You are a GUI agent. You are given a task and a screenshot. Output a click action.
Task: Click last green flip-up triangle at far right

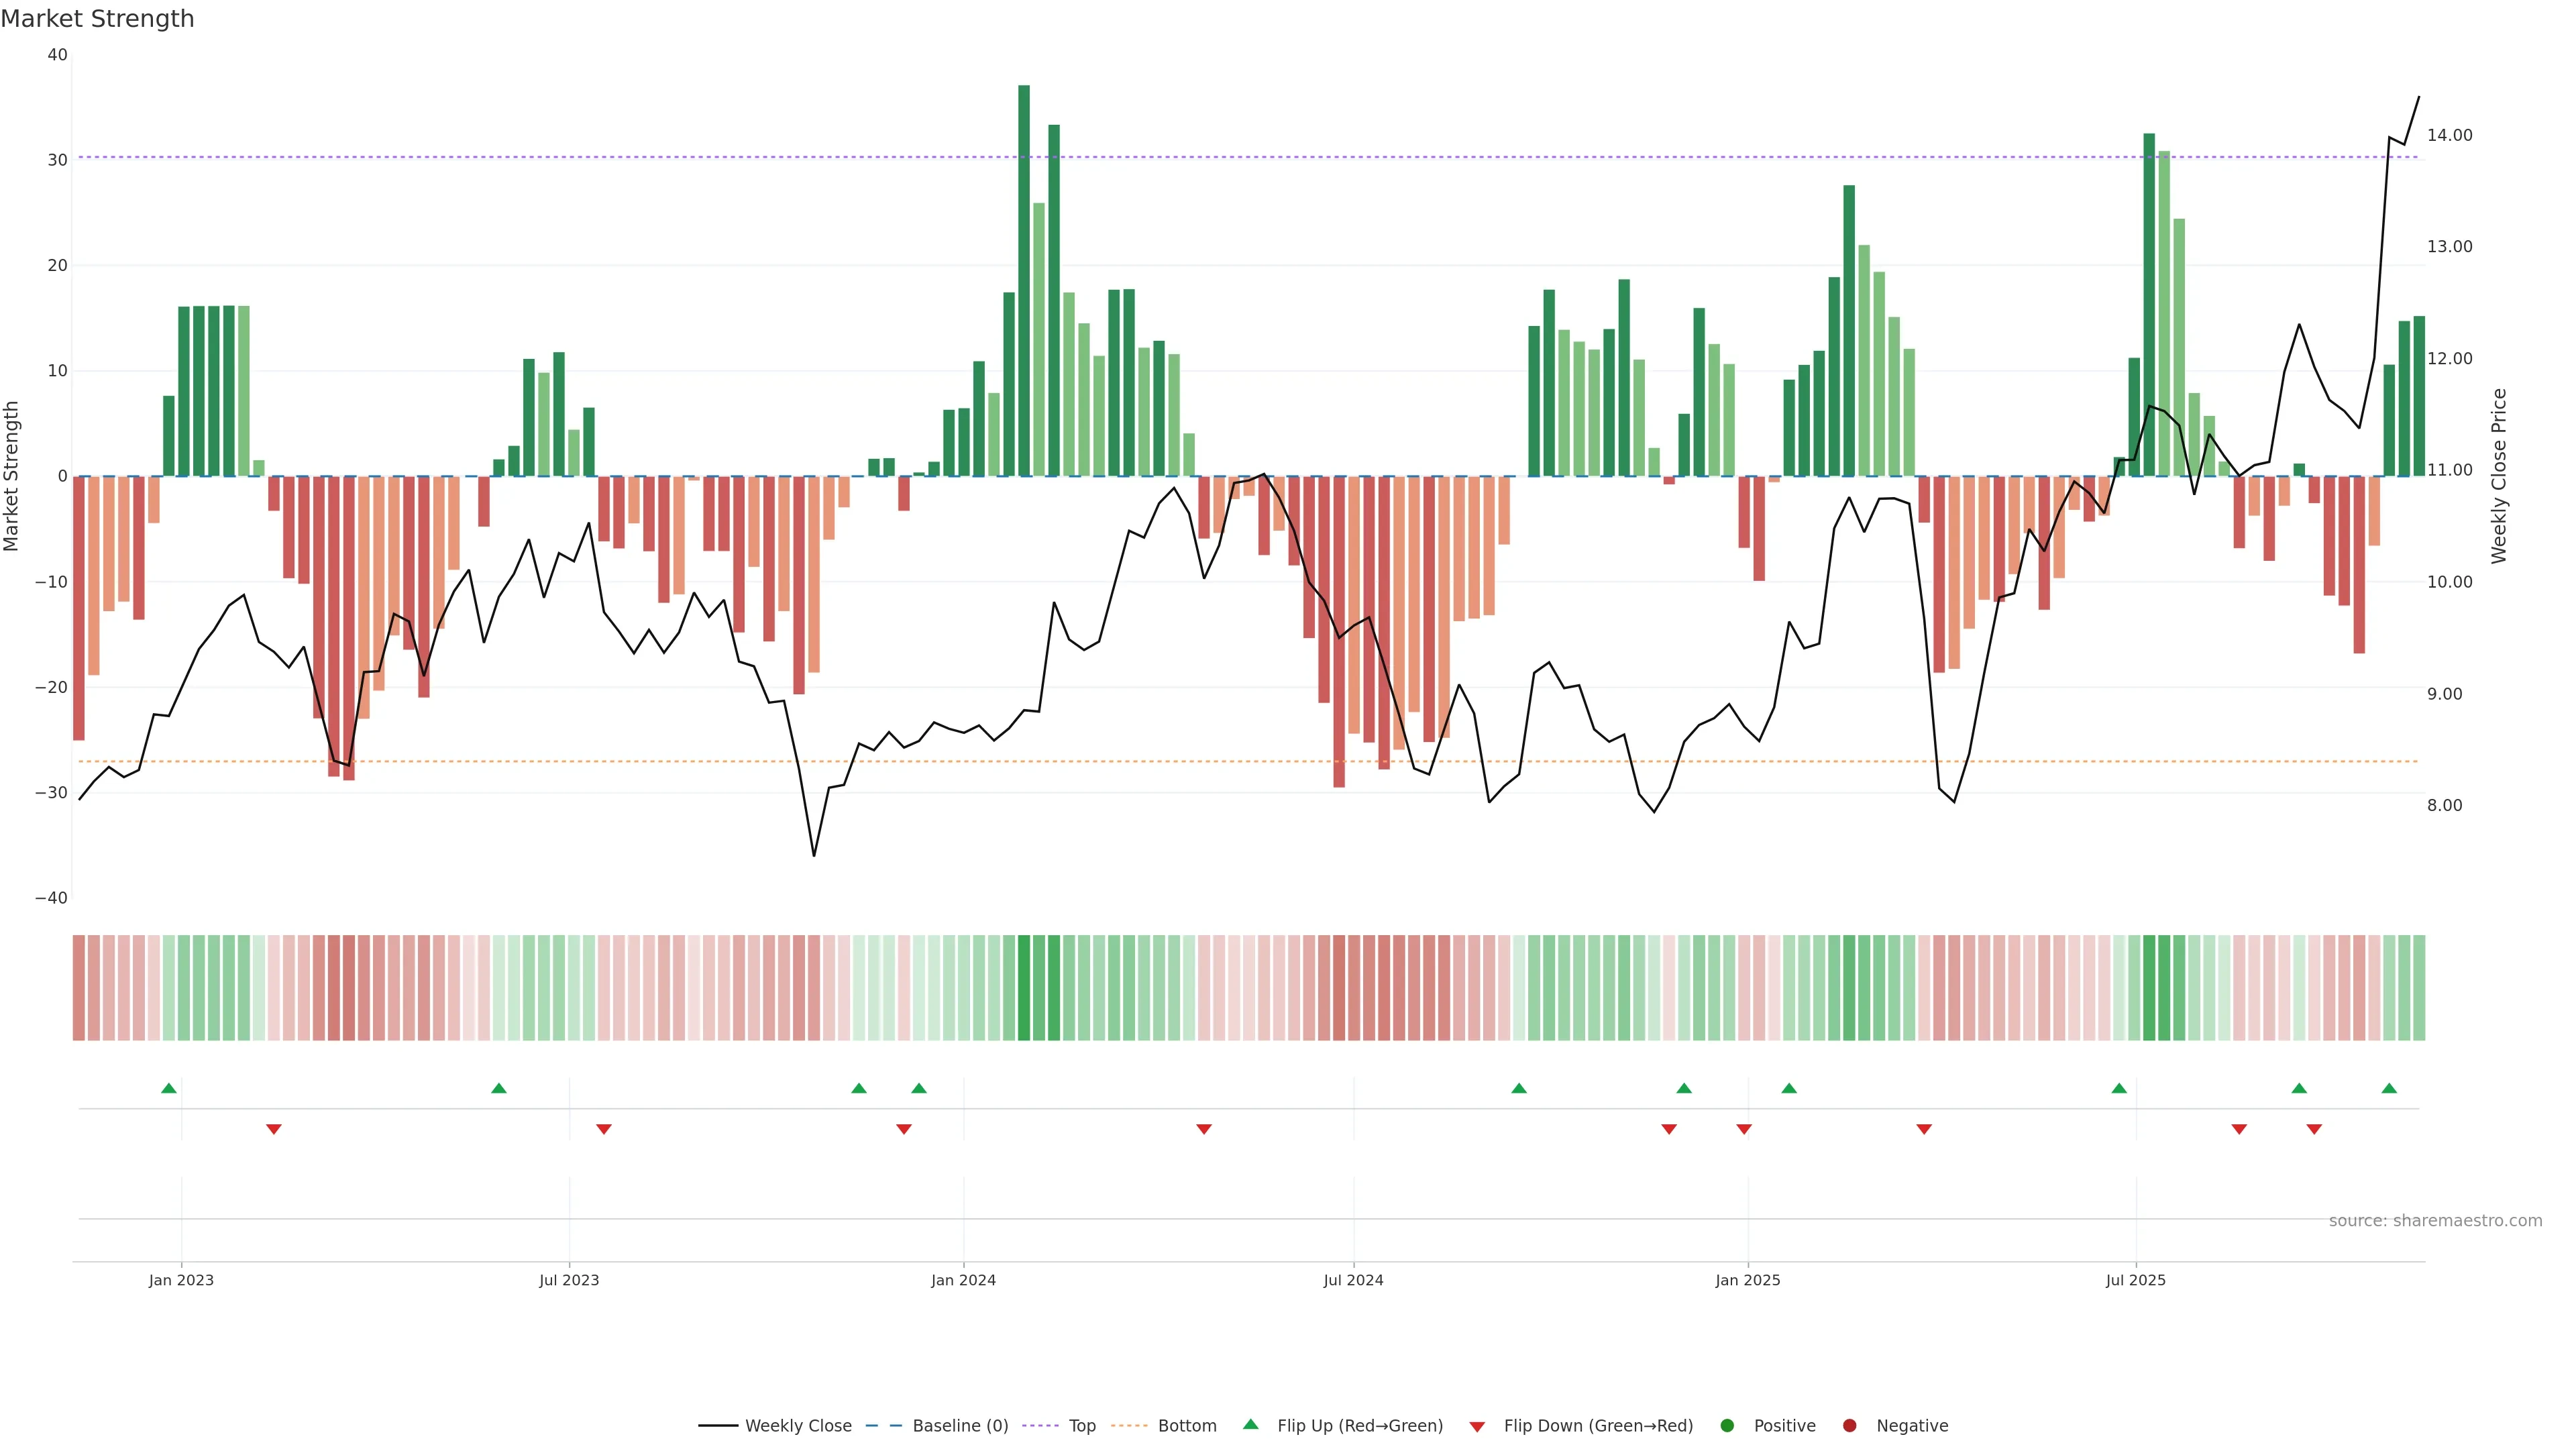point(2389,1088)
